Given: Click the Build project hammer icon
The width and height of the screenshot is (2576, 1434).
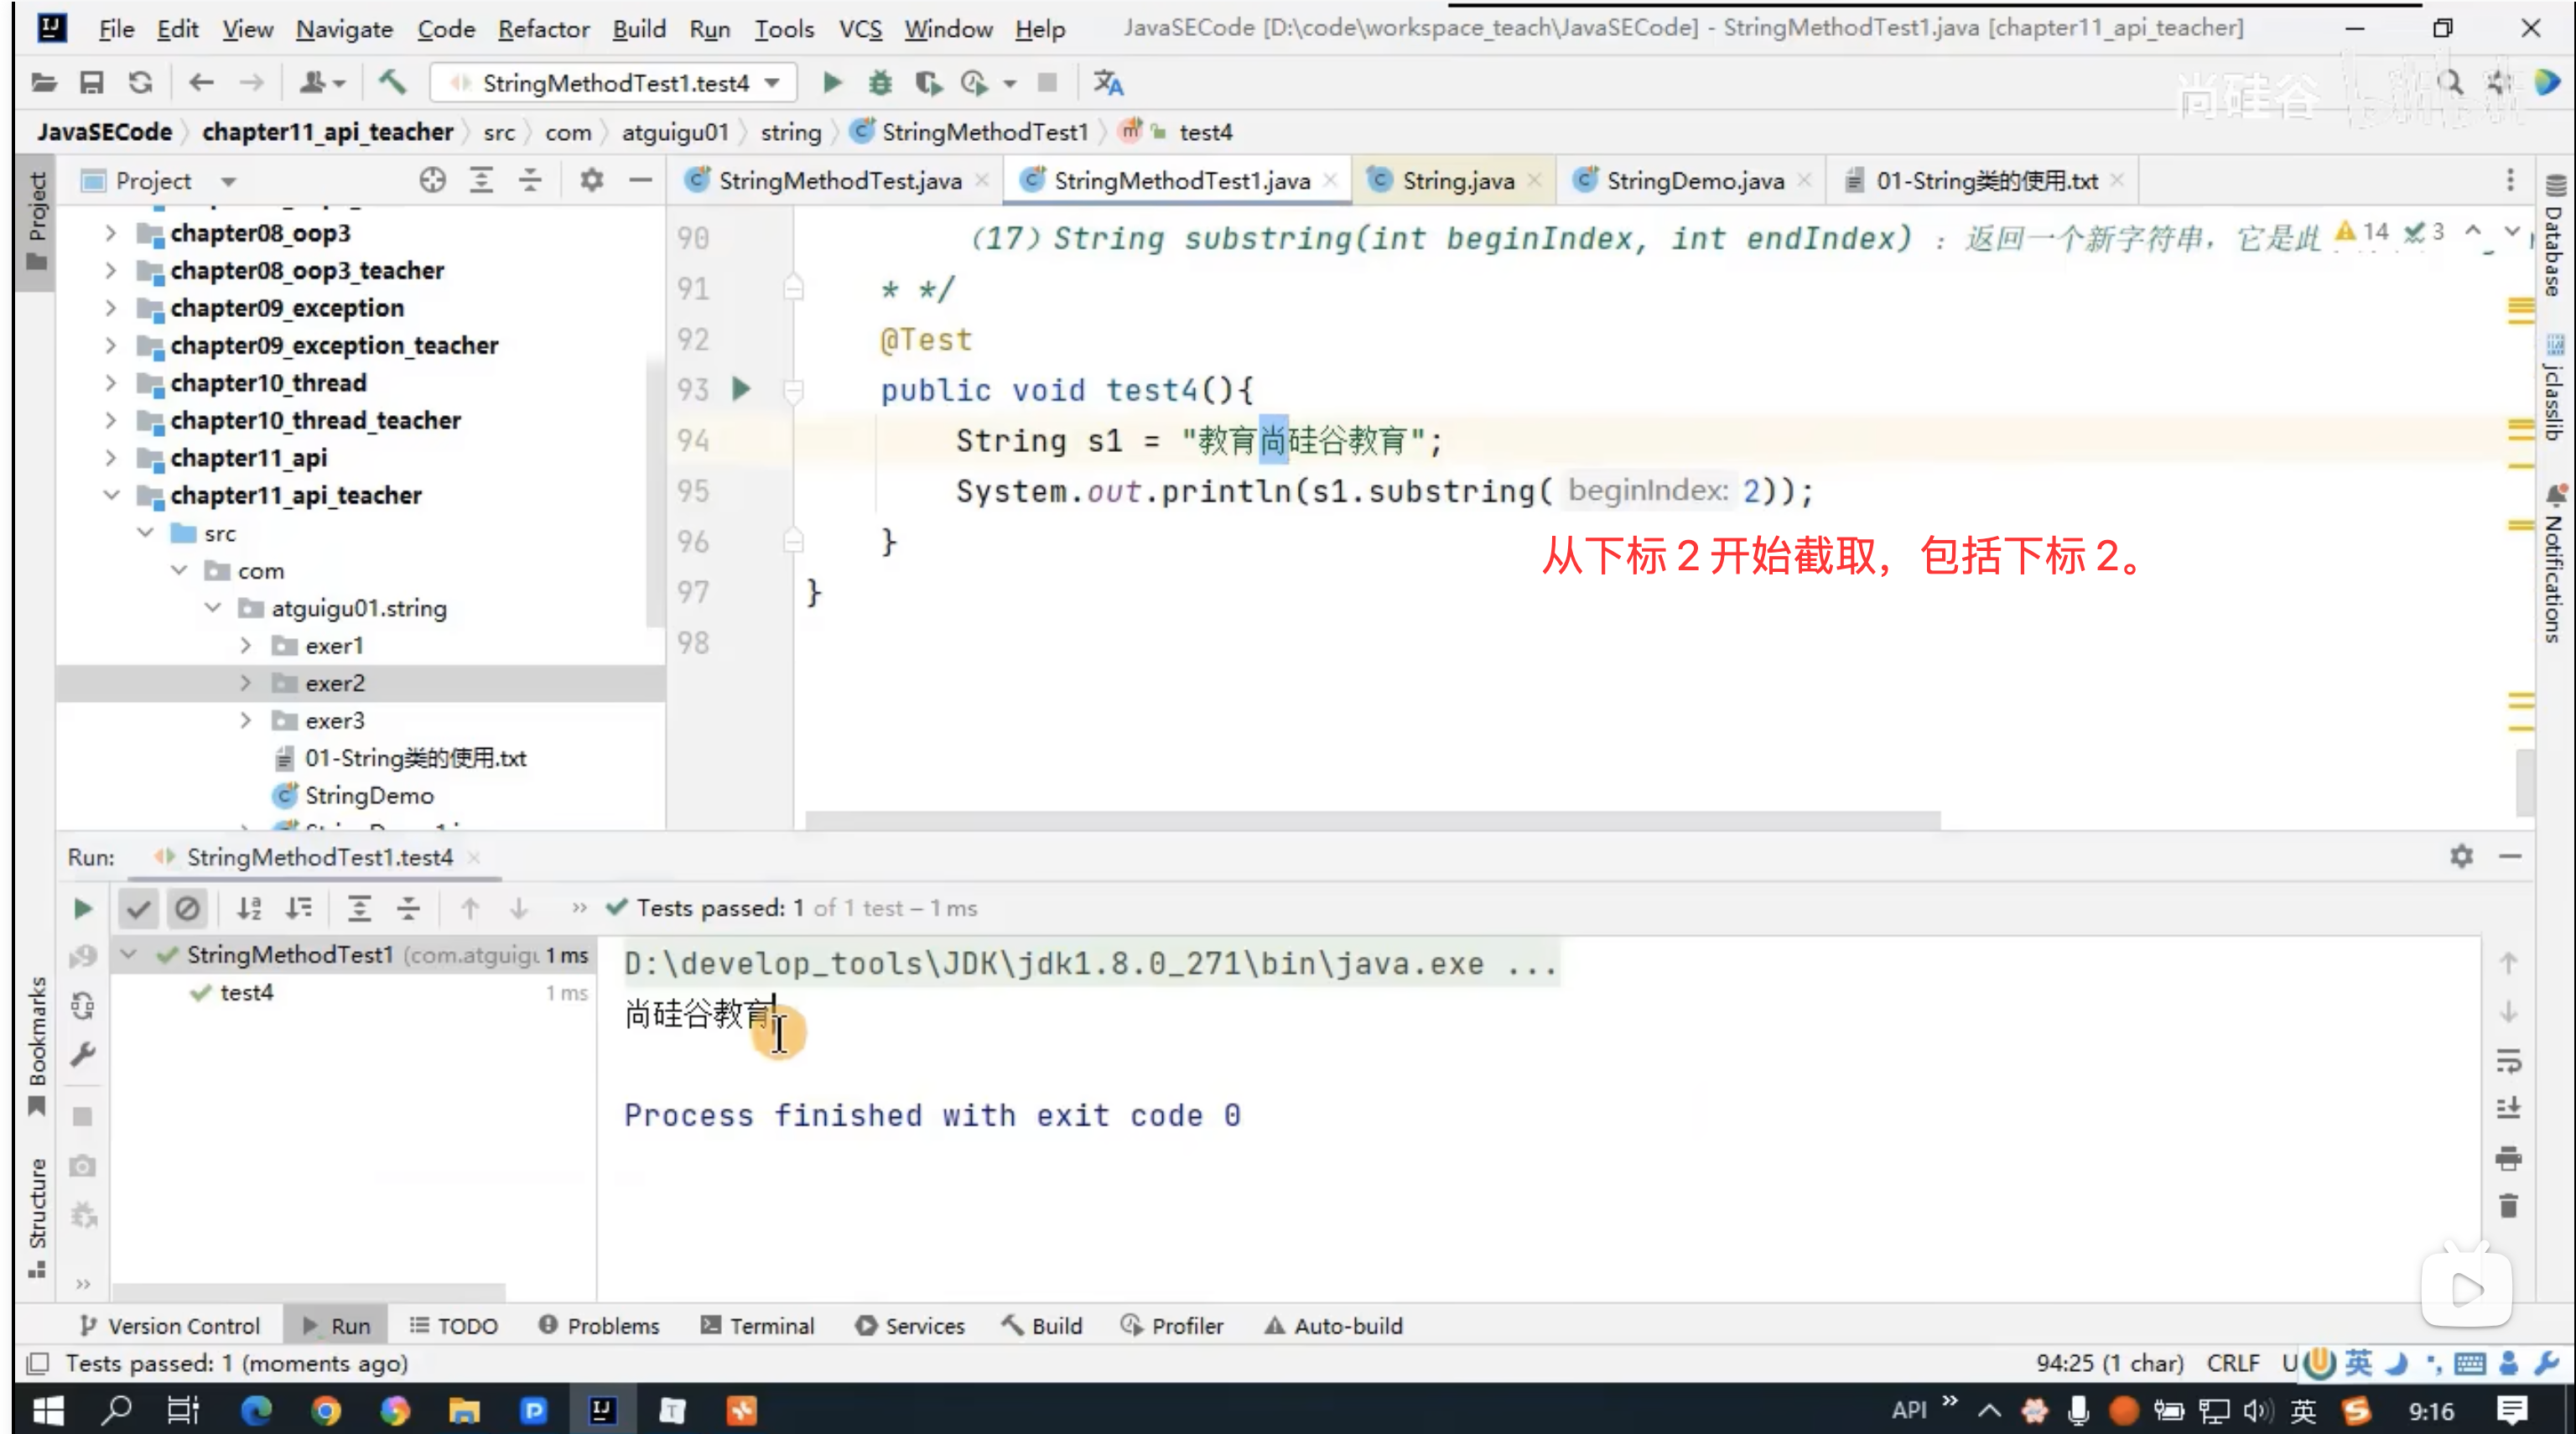Looking at the screenshot, I should [x=392, y=82].
